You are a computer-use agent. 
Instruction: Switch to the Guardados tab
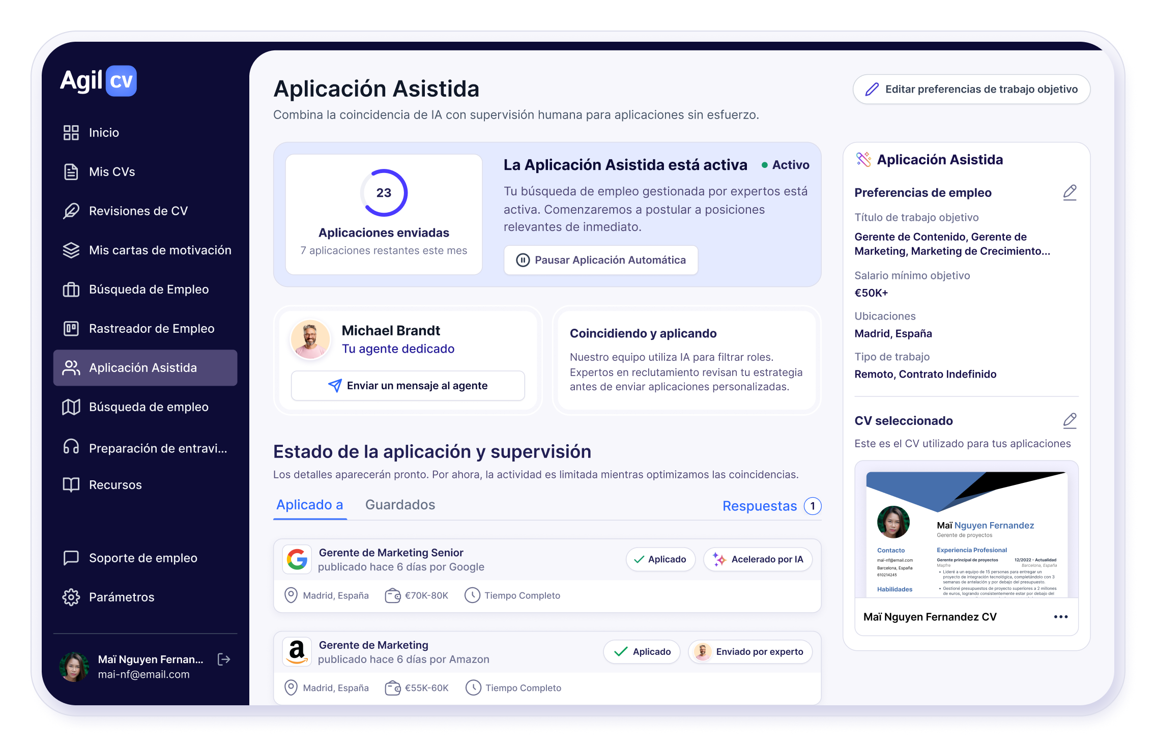click(400, 505)
